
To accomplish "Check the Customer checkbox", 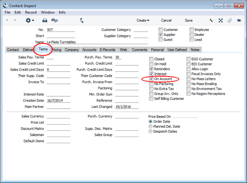I will click(161, 30).
